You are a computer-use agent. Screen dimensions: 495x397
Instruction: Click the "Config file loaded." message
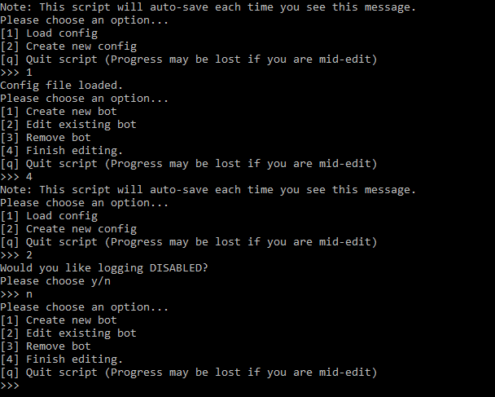pos(61,86)
